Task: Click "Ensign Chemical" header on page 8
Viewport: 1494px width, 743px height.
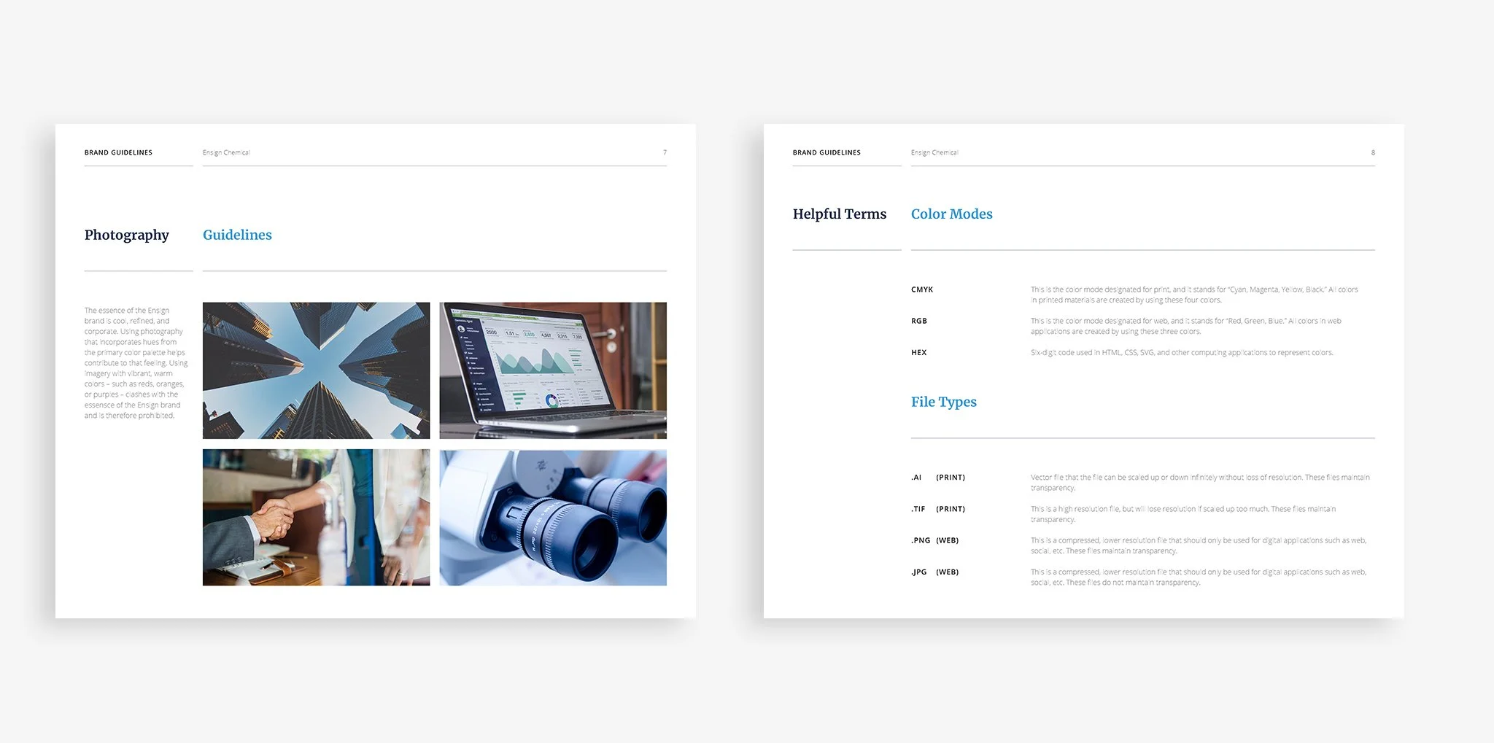Action: (x=934, y=152)
